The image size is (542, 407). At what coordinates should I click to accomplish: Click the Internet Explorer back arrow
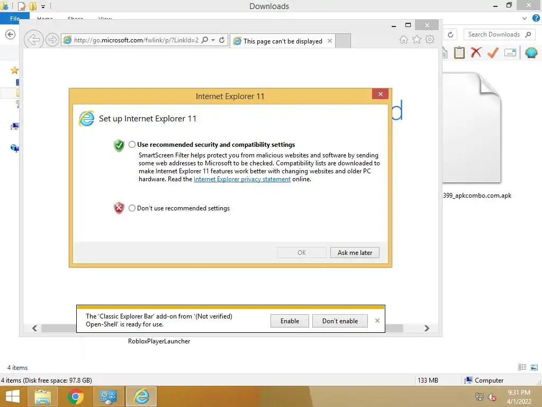coord(33,40)
